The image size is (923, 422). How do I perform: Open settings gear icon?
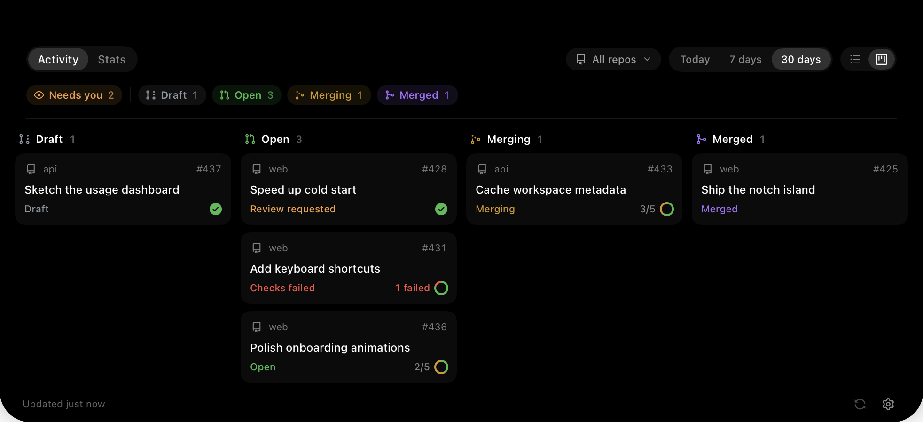click(888, 404)
